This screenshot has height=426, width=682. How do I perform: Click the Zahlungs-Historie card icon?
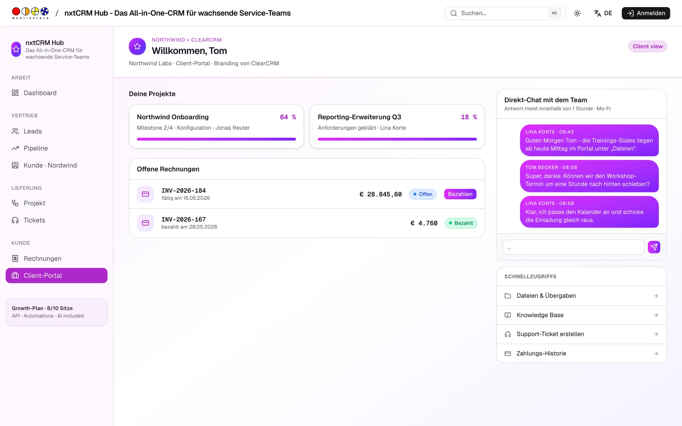tap(508, 354)
